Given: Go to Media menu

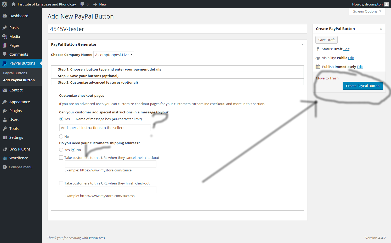Looking at the screenshot, I should tap(21, 37).
